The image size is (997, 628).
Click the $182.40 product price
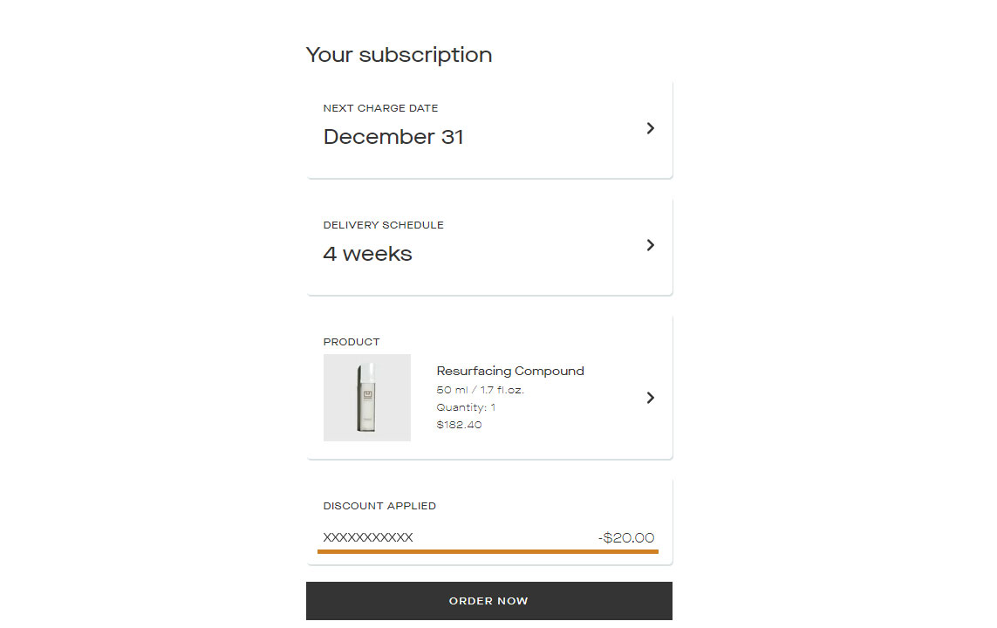459,425
